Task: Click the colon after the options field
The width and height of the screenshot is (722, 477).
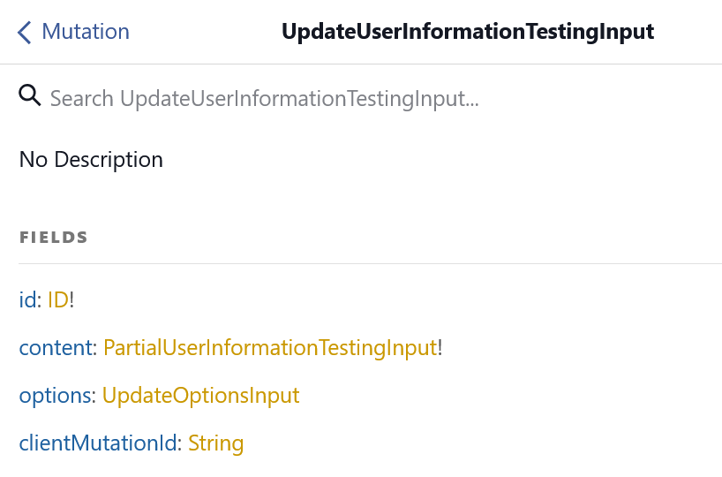Action: click(94, 397)
